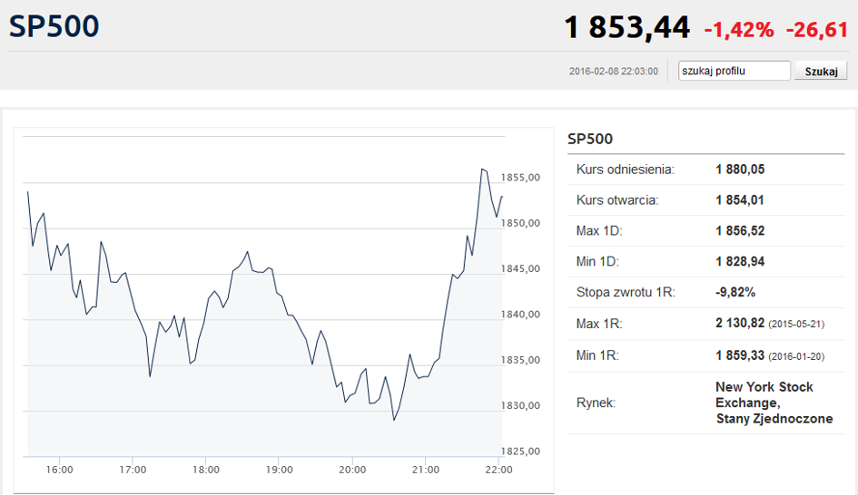
Task: Click the chart peak near 22:00
Action: click(482, 170)
